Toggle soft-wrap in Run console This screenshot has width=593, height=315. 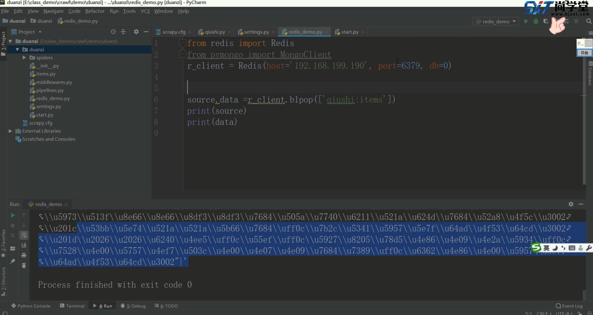point(24,235)
